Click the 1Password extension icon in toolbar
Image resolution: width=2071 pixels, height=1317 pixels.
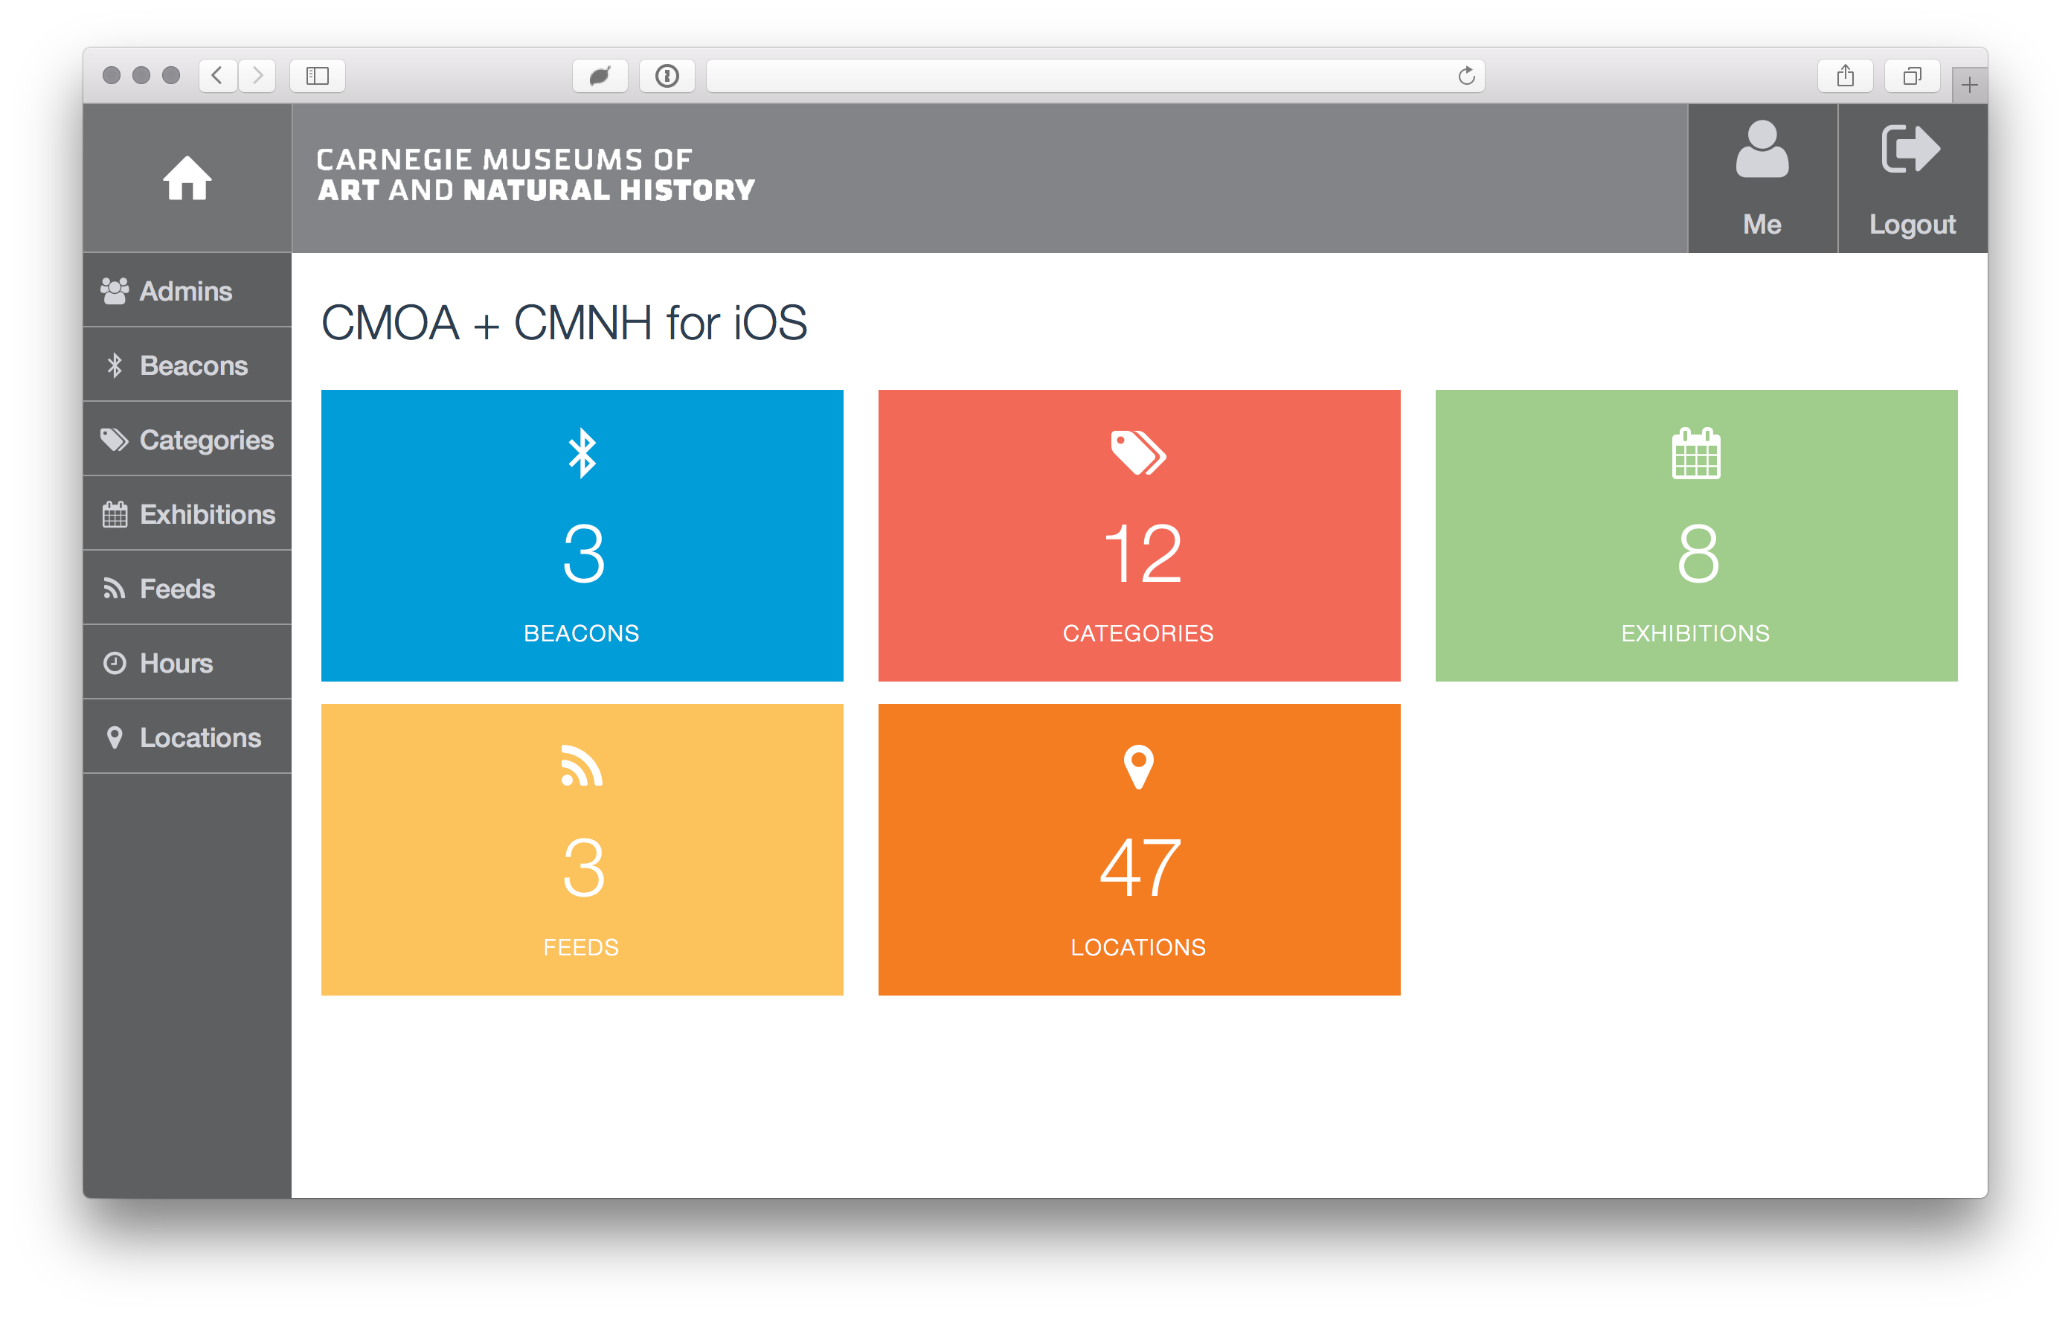[x=667, y=76]
